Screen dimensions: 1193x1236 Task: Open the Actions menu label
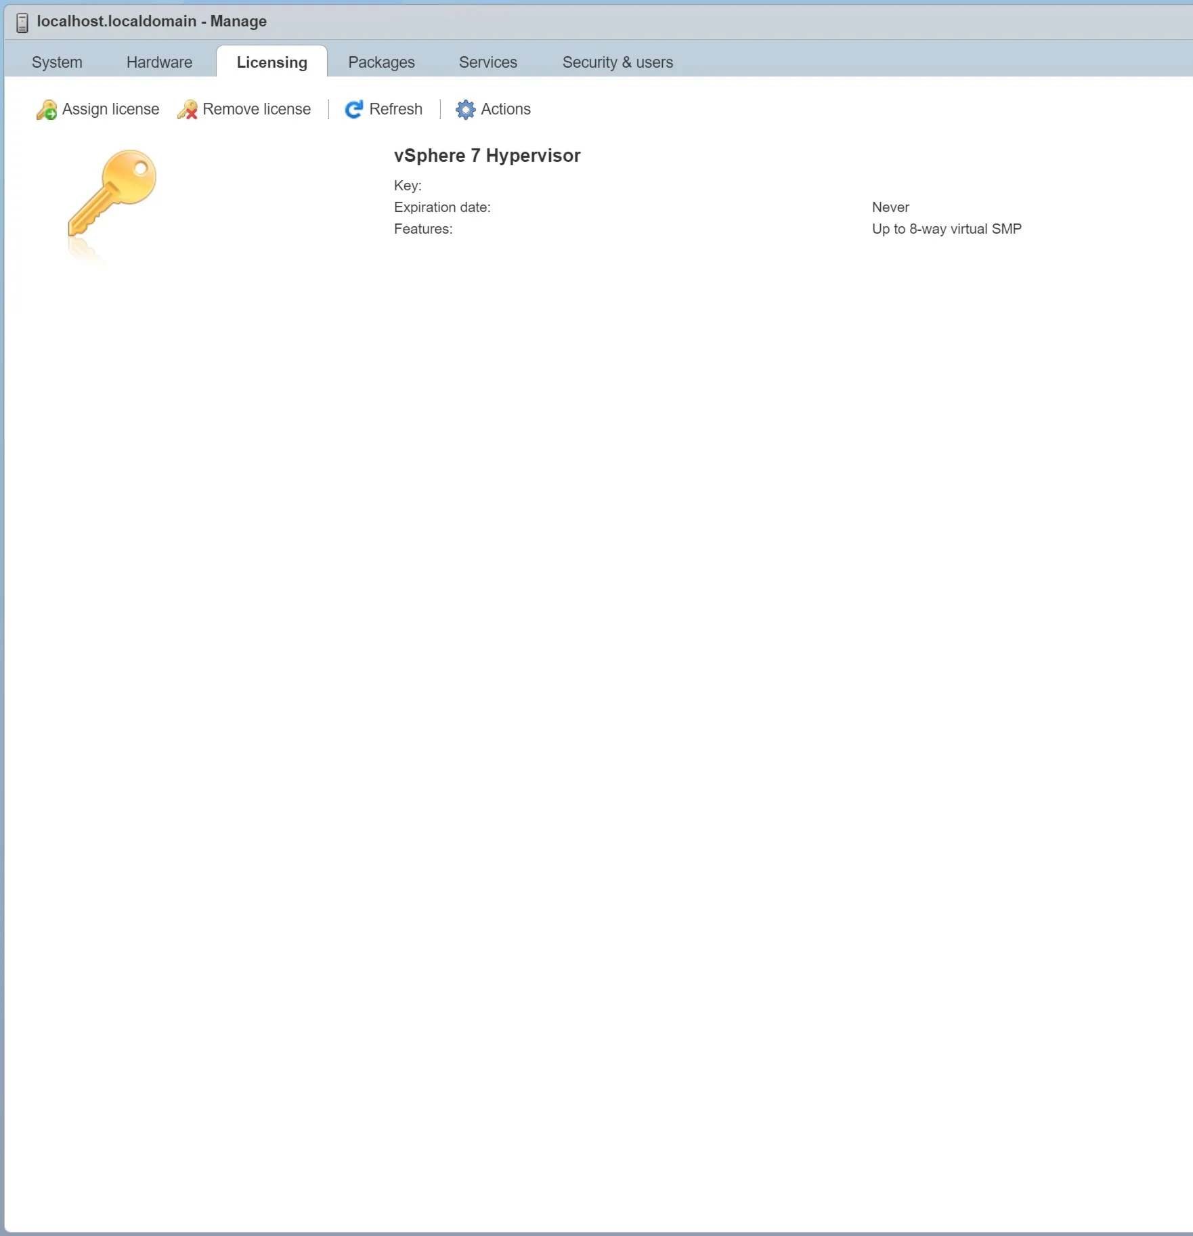(506, 109)
